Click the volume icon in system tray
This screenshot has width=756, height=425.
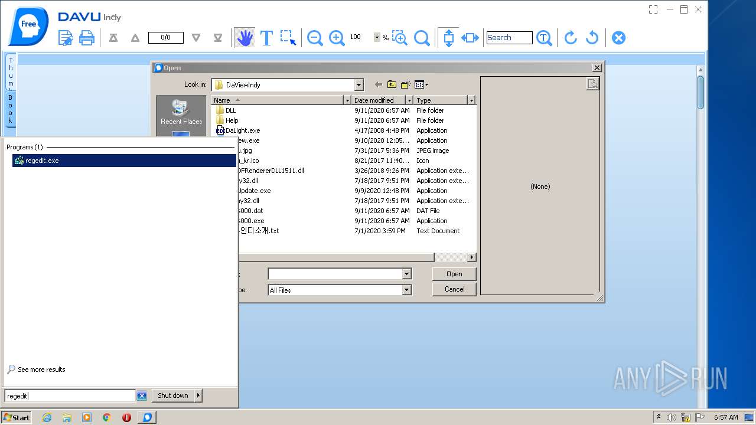click(x=672, y=417)
